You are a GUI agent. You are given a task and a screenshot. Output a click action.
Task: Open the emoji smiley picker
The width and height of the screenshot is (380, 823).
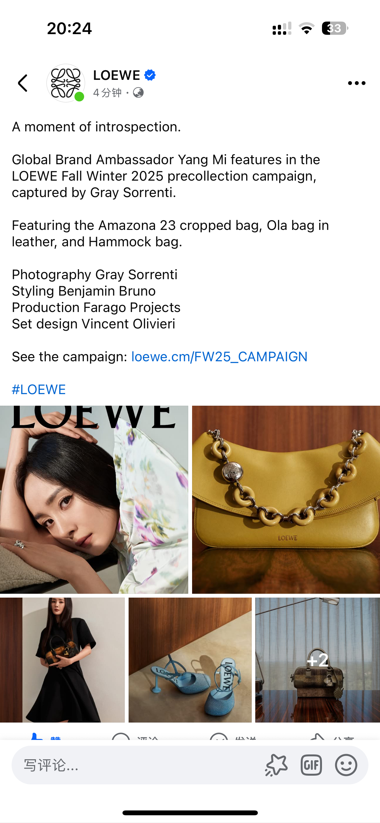click(346, 765)
